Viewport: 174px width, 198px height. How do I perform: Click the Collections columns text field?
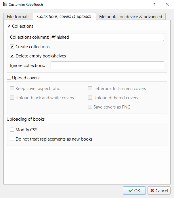point(107,37)
